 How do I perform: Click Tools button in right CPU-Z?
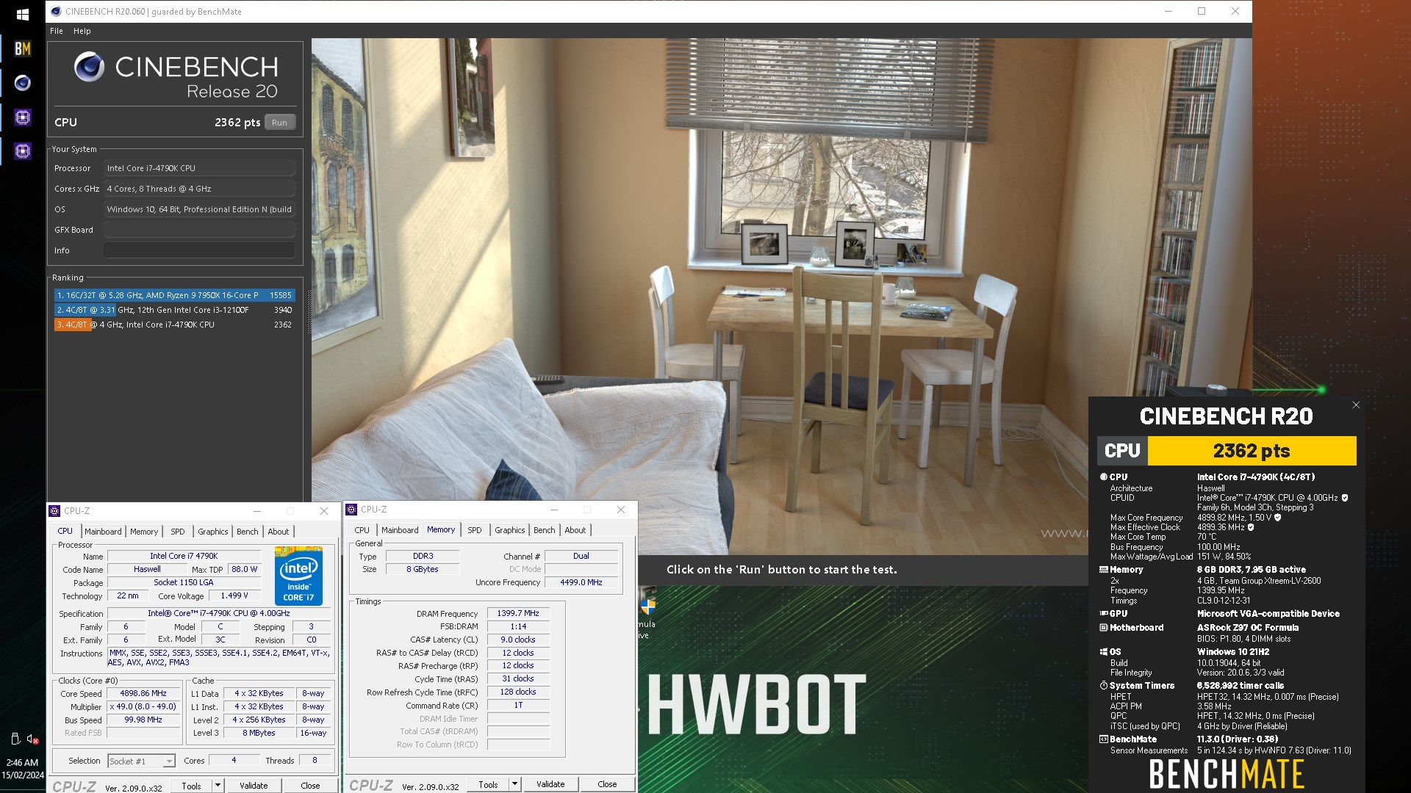489,784
